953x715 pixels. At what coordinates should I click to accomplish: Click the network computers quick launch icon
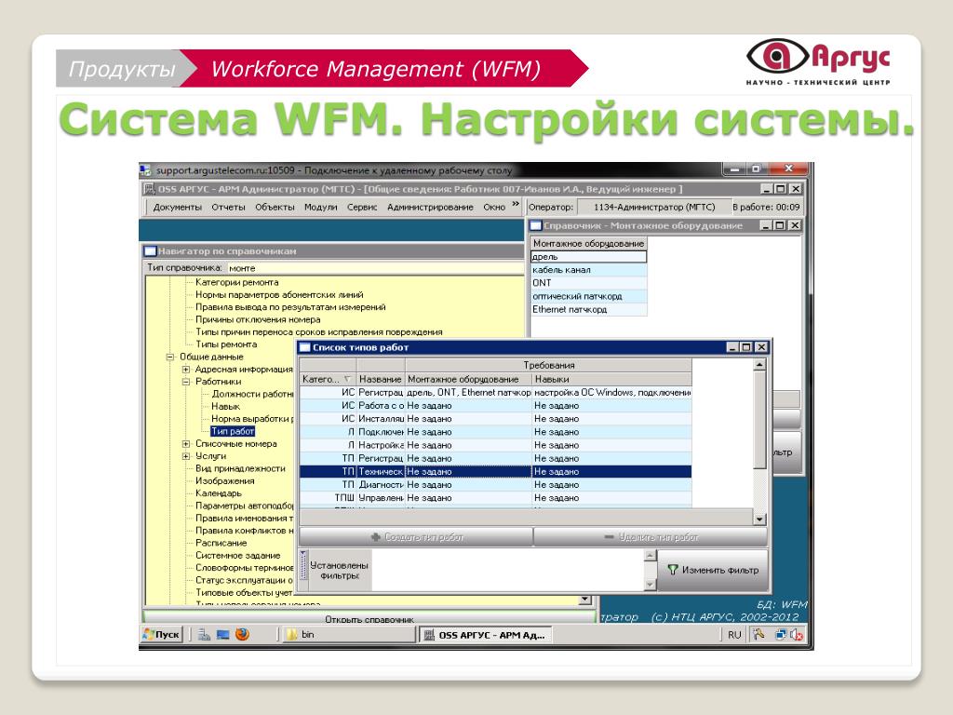[204, 635]
